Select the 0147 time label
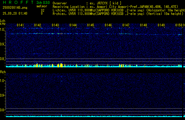Viewport: 185px width, 120px height. [126, 25]
